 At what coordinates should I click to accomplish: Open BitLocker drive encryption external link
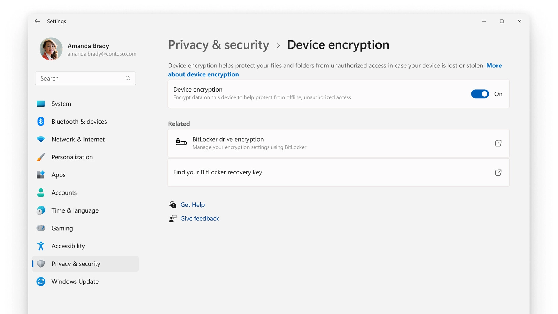click(x=498, y=143)
